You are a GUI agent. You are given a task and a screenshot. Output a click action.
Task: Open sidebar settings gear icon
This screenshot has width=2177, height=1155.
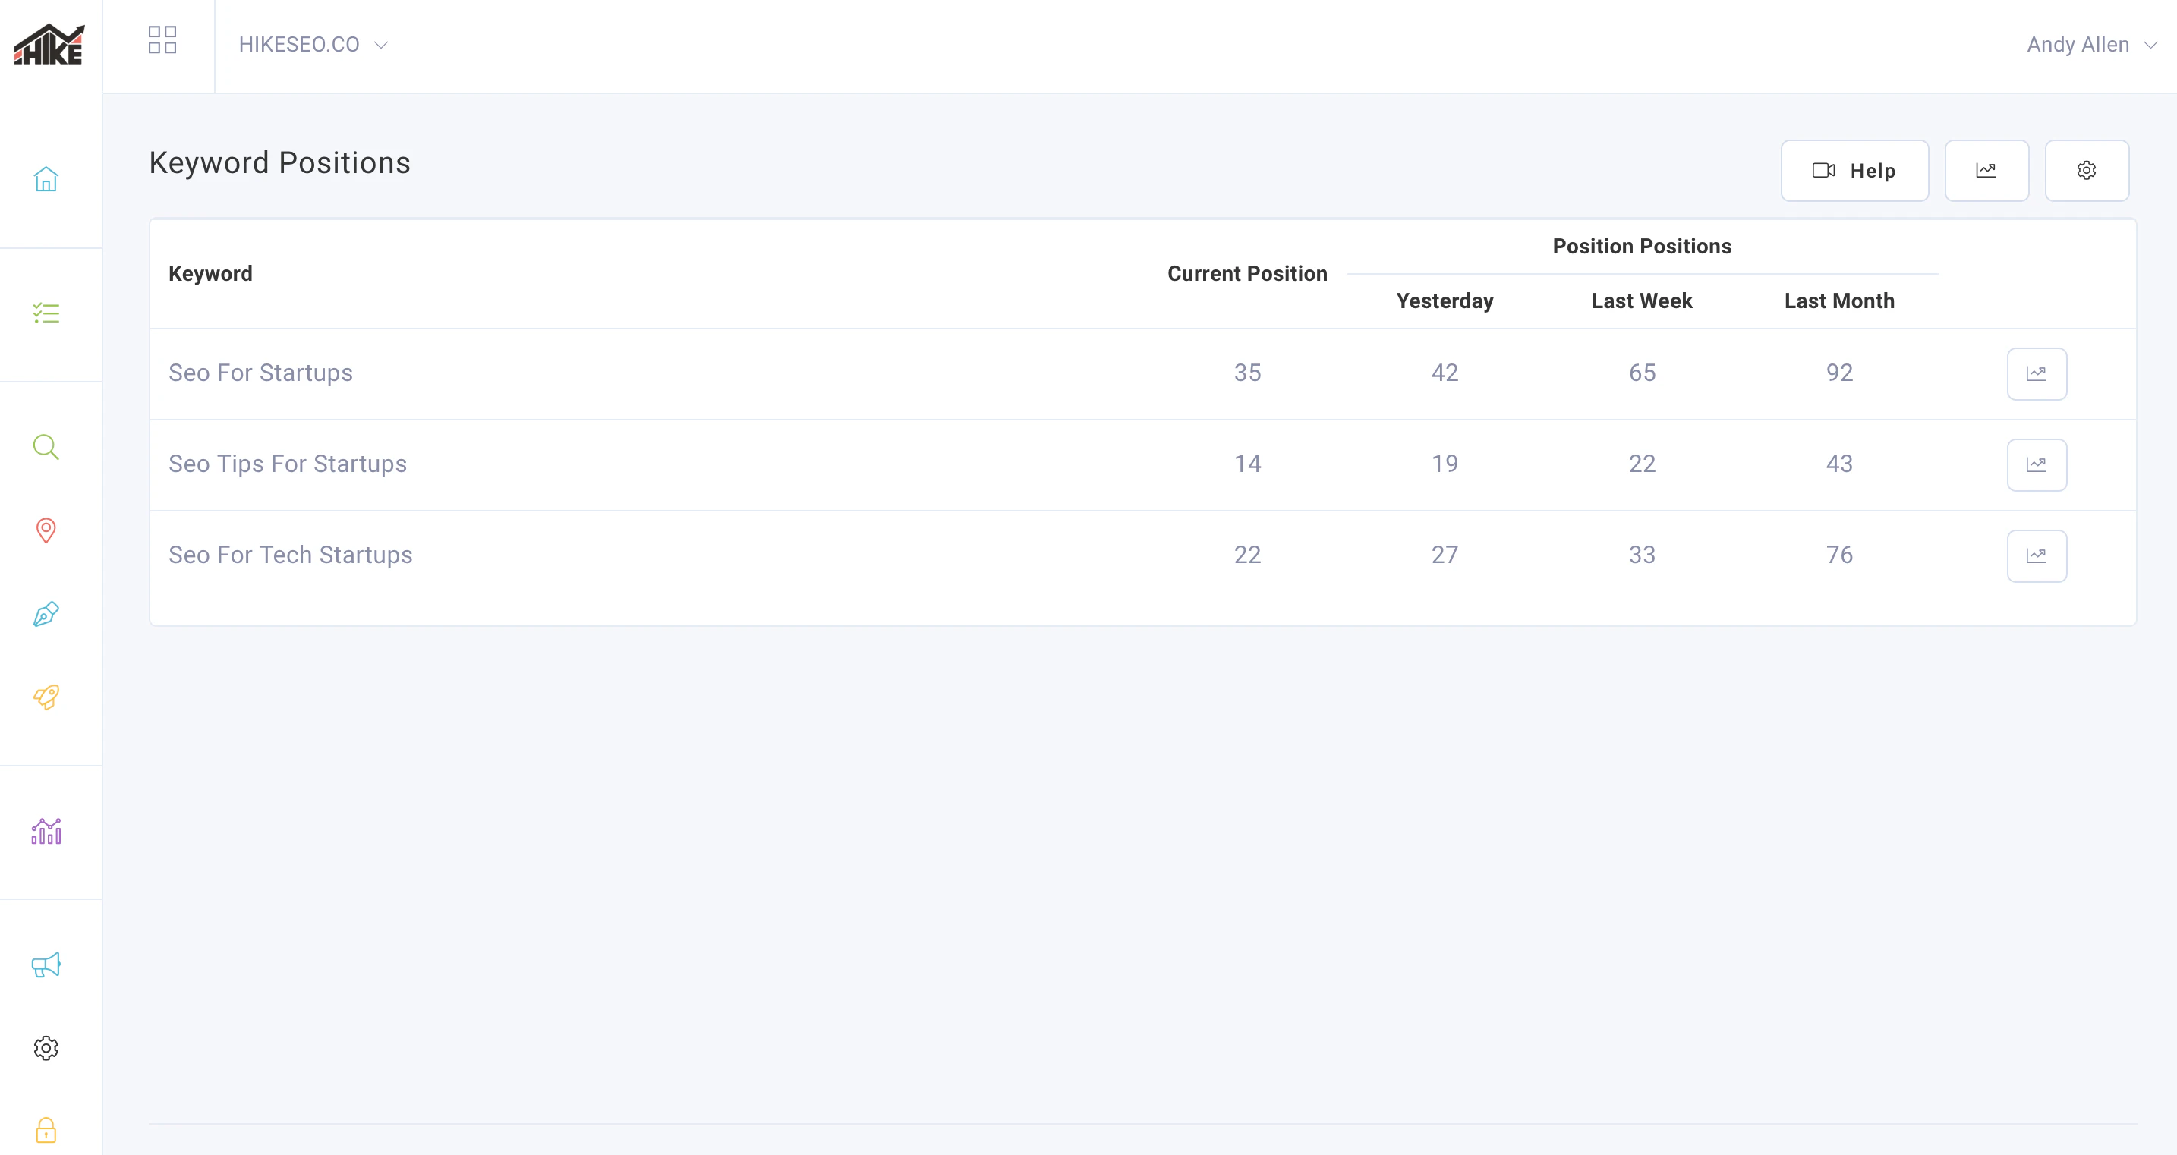[46, 1048]
